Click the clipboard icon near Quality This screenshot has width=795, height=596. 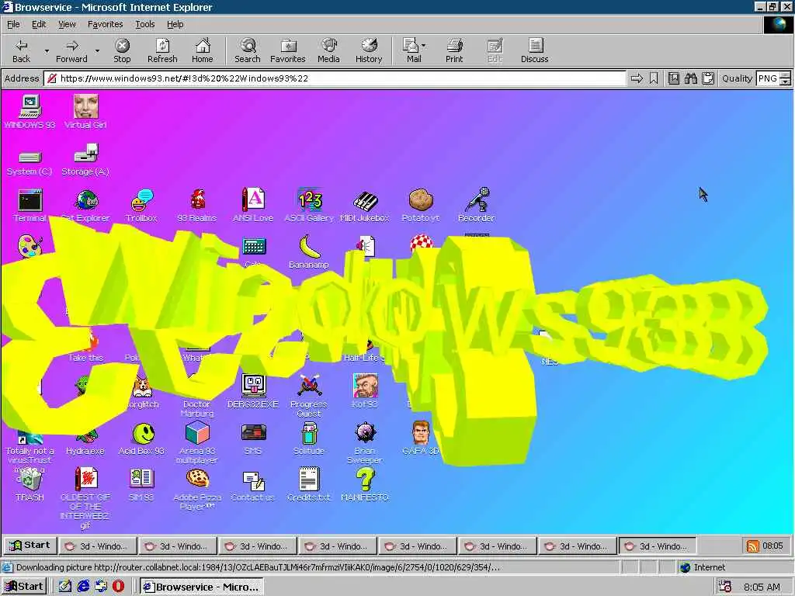708,78
